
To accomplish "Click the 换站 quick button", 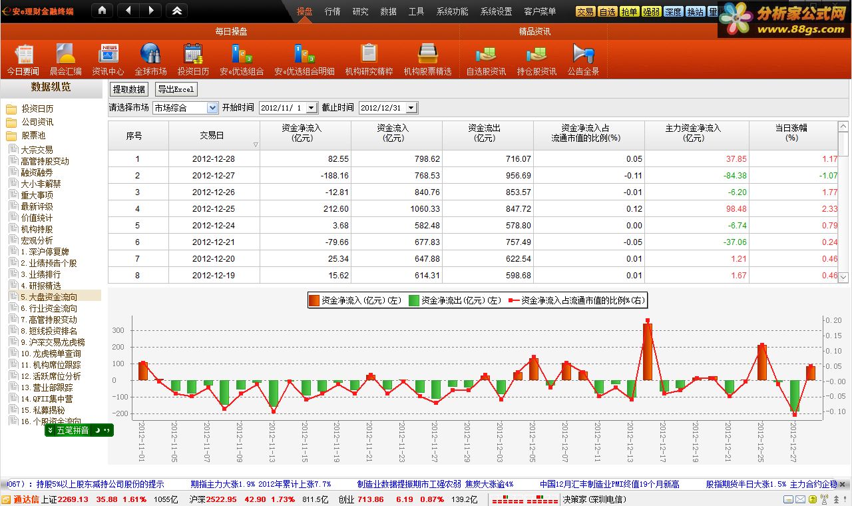I will (x=695, y=11).
